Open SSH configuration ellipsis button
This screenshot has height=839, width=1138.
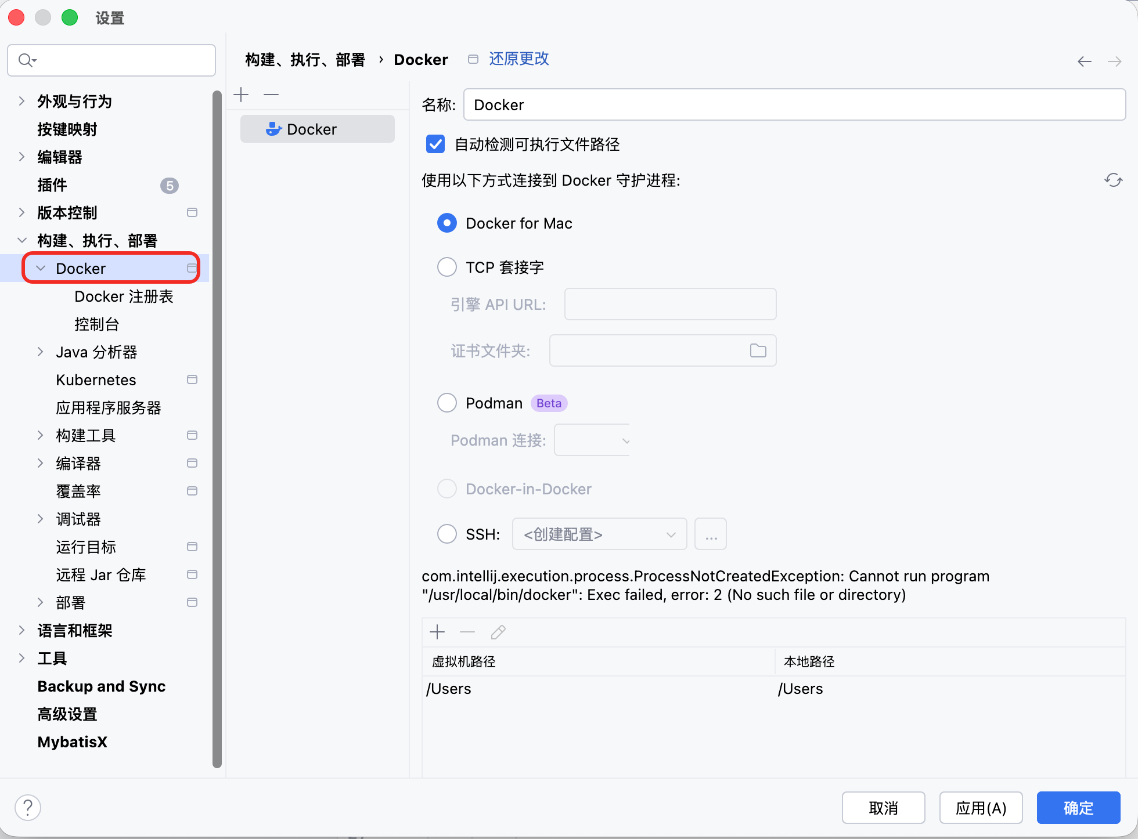711,534
